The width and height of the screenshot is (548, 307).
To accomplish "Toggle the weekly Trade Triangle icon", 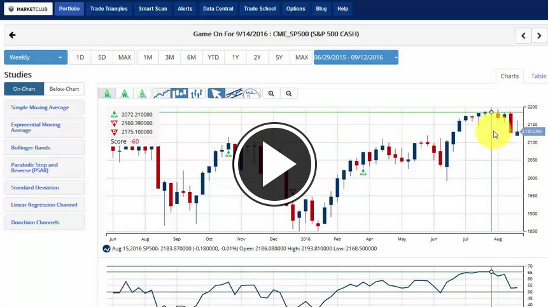I will (x=125, y=93).
